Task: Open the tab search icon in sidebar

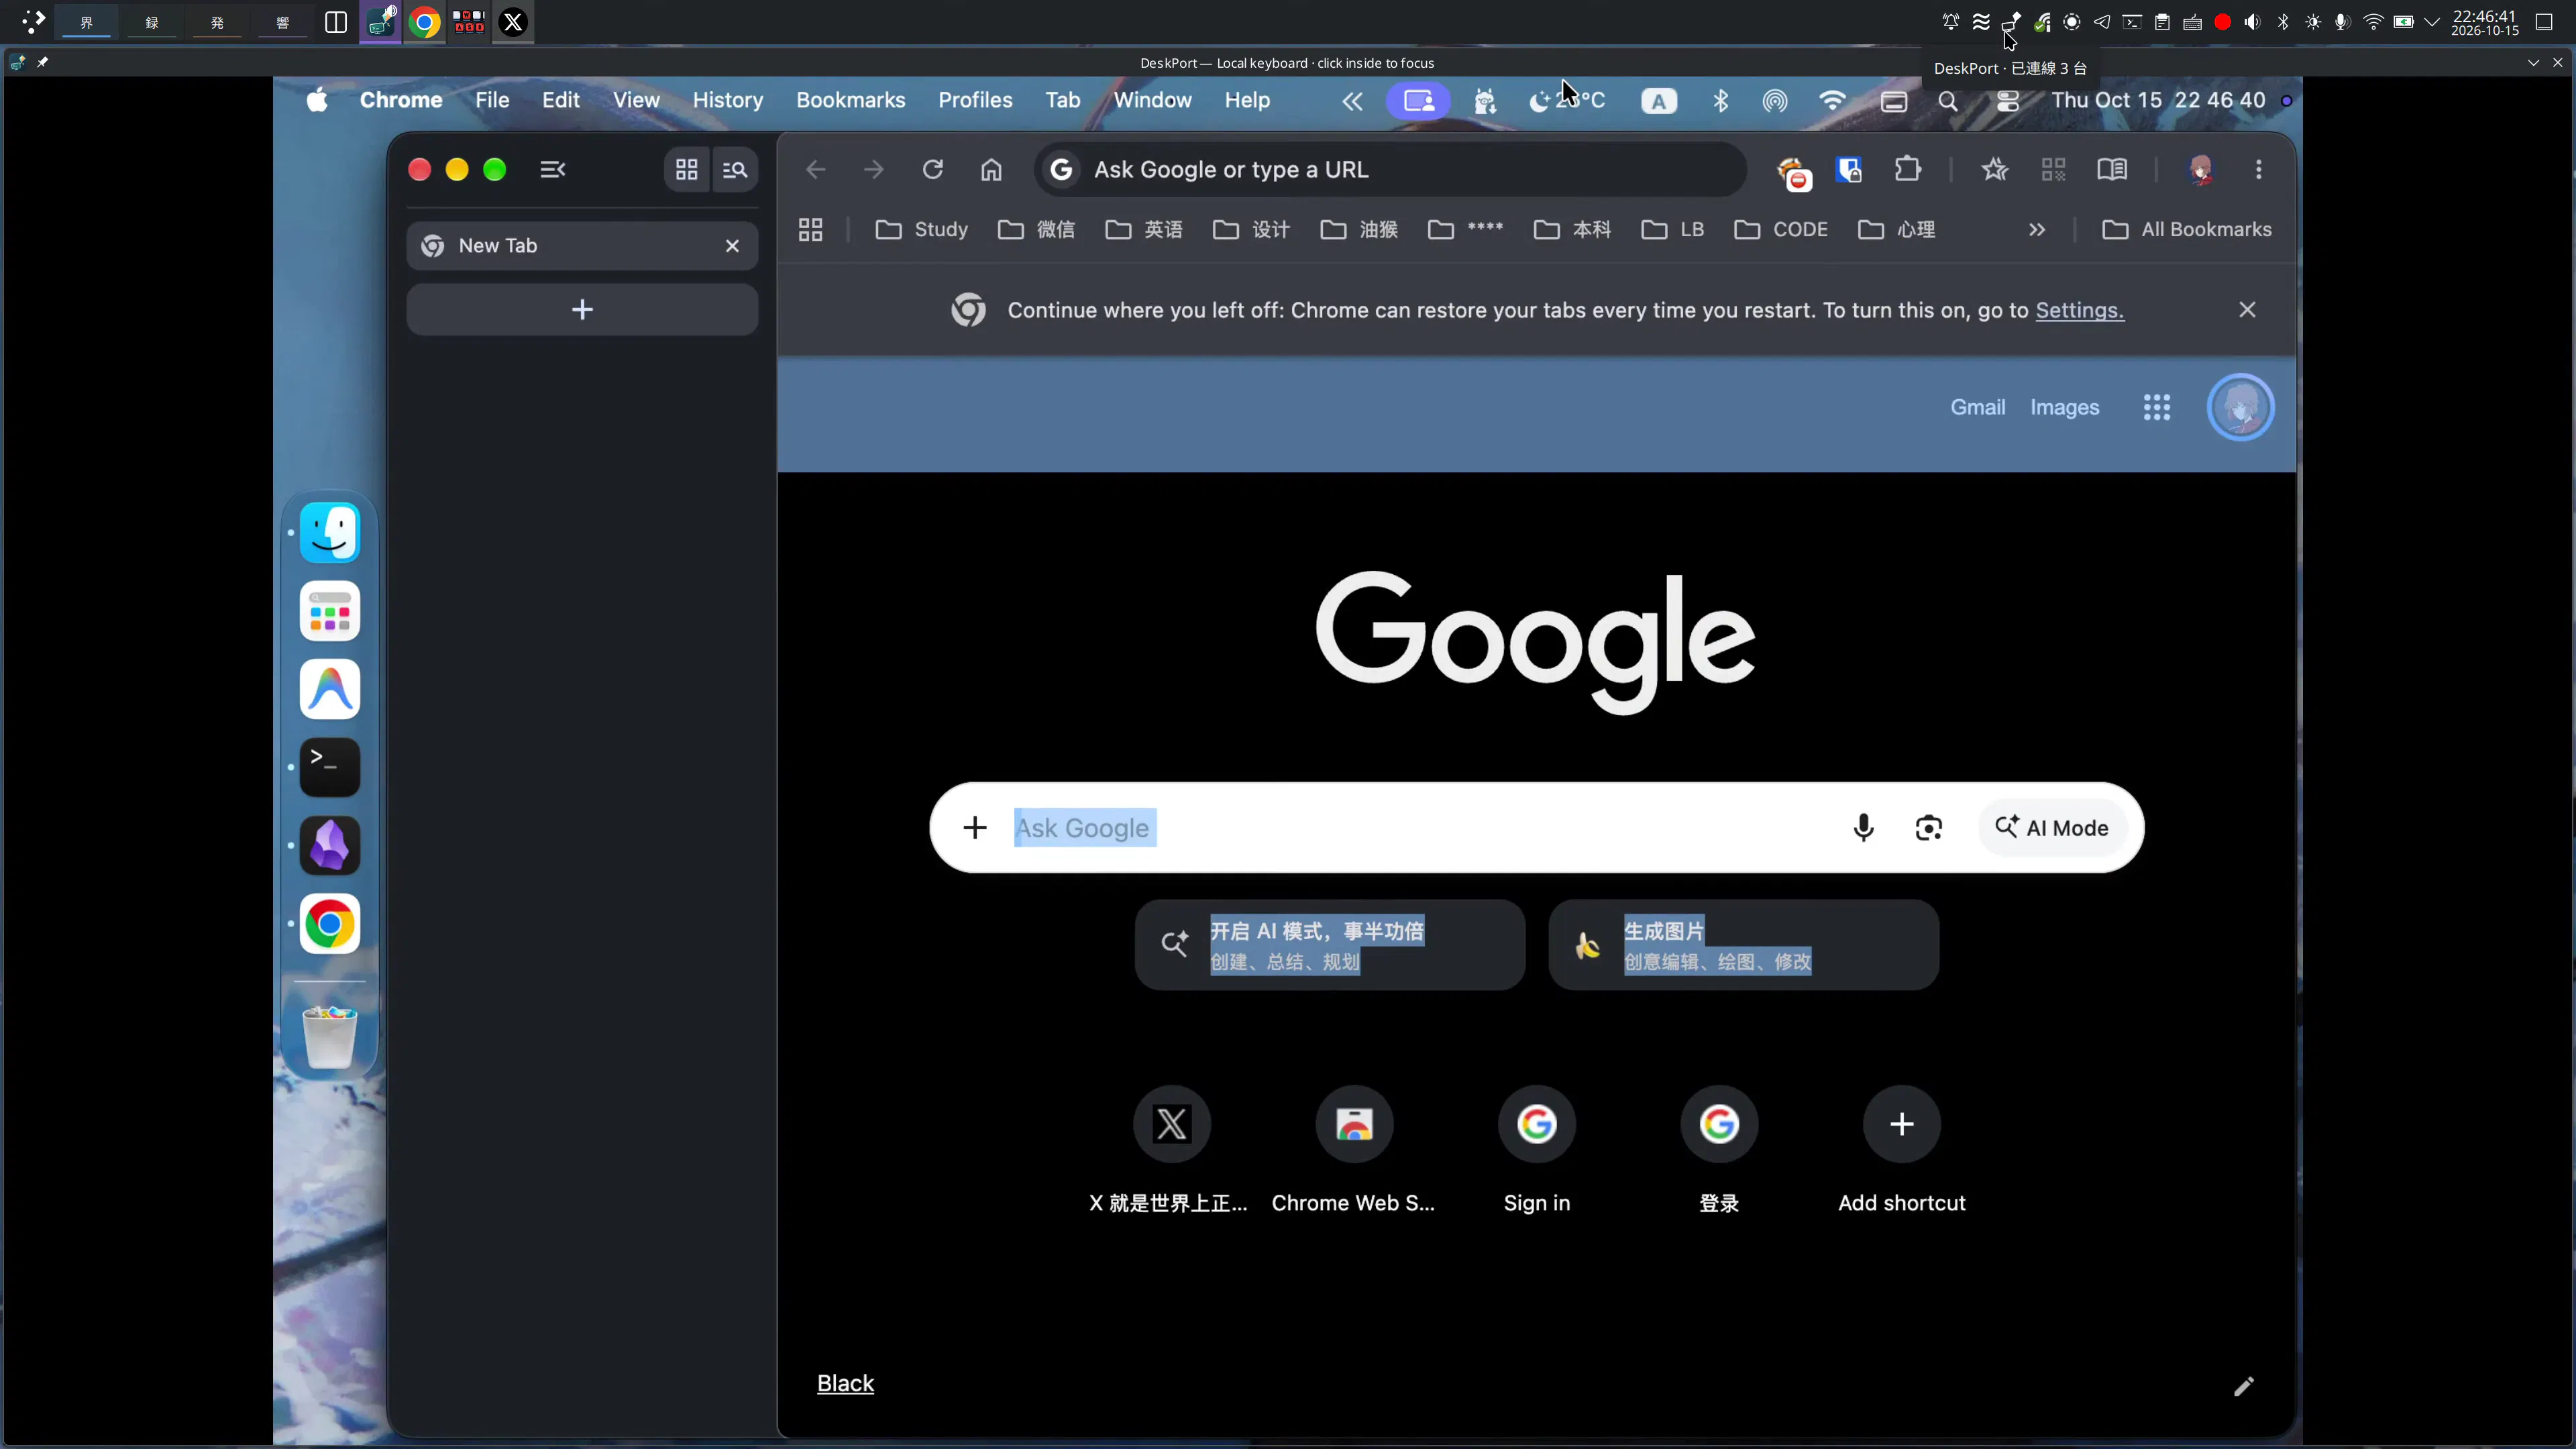Action: click(735, 169)
